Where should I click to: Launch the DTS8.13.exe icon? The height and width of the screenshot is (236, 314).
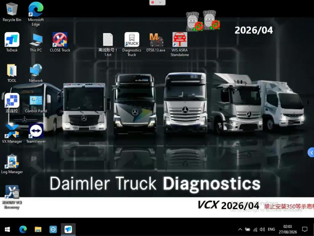[x=156, y=43]
